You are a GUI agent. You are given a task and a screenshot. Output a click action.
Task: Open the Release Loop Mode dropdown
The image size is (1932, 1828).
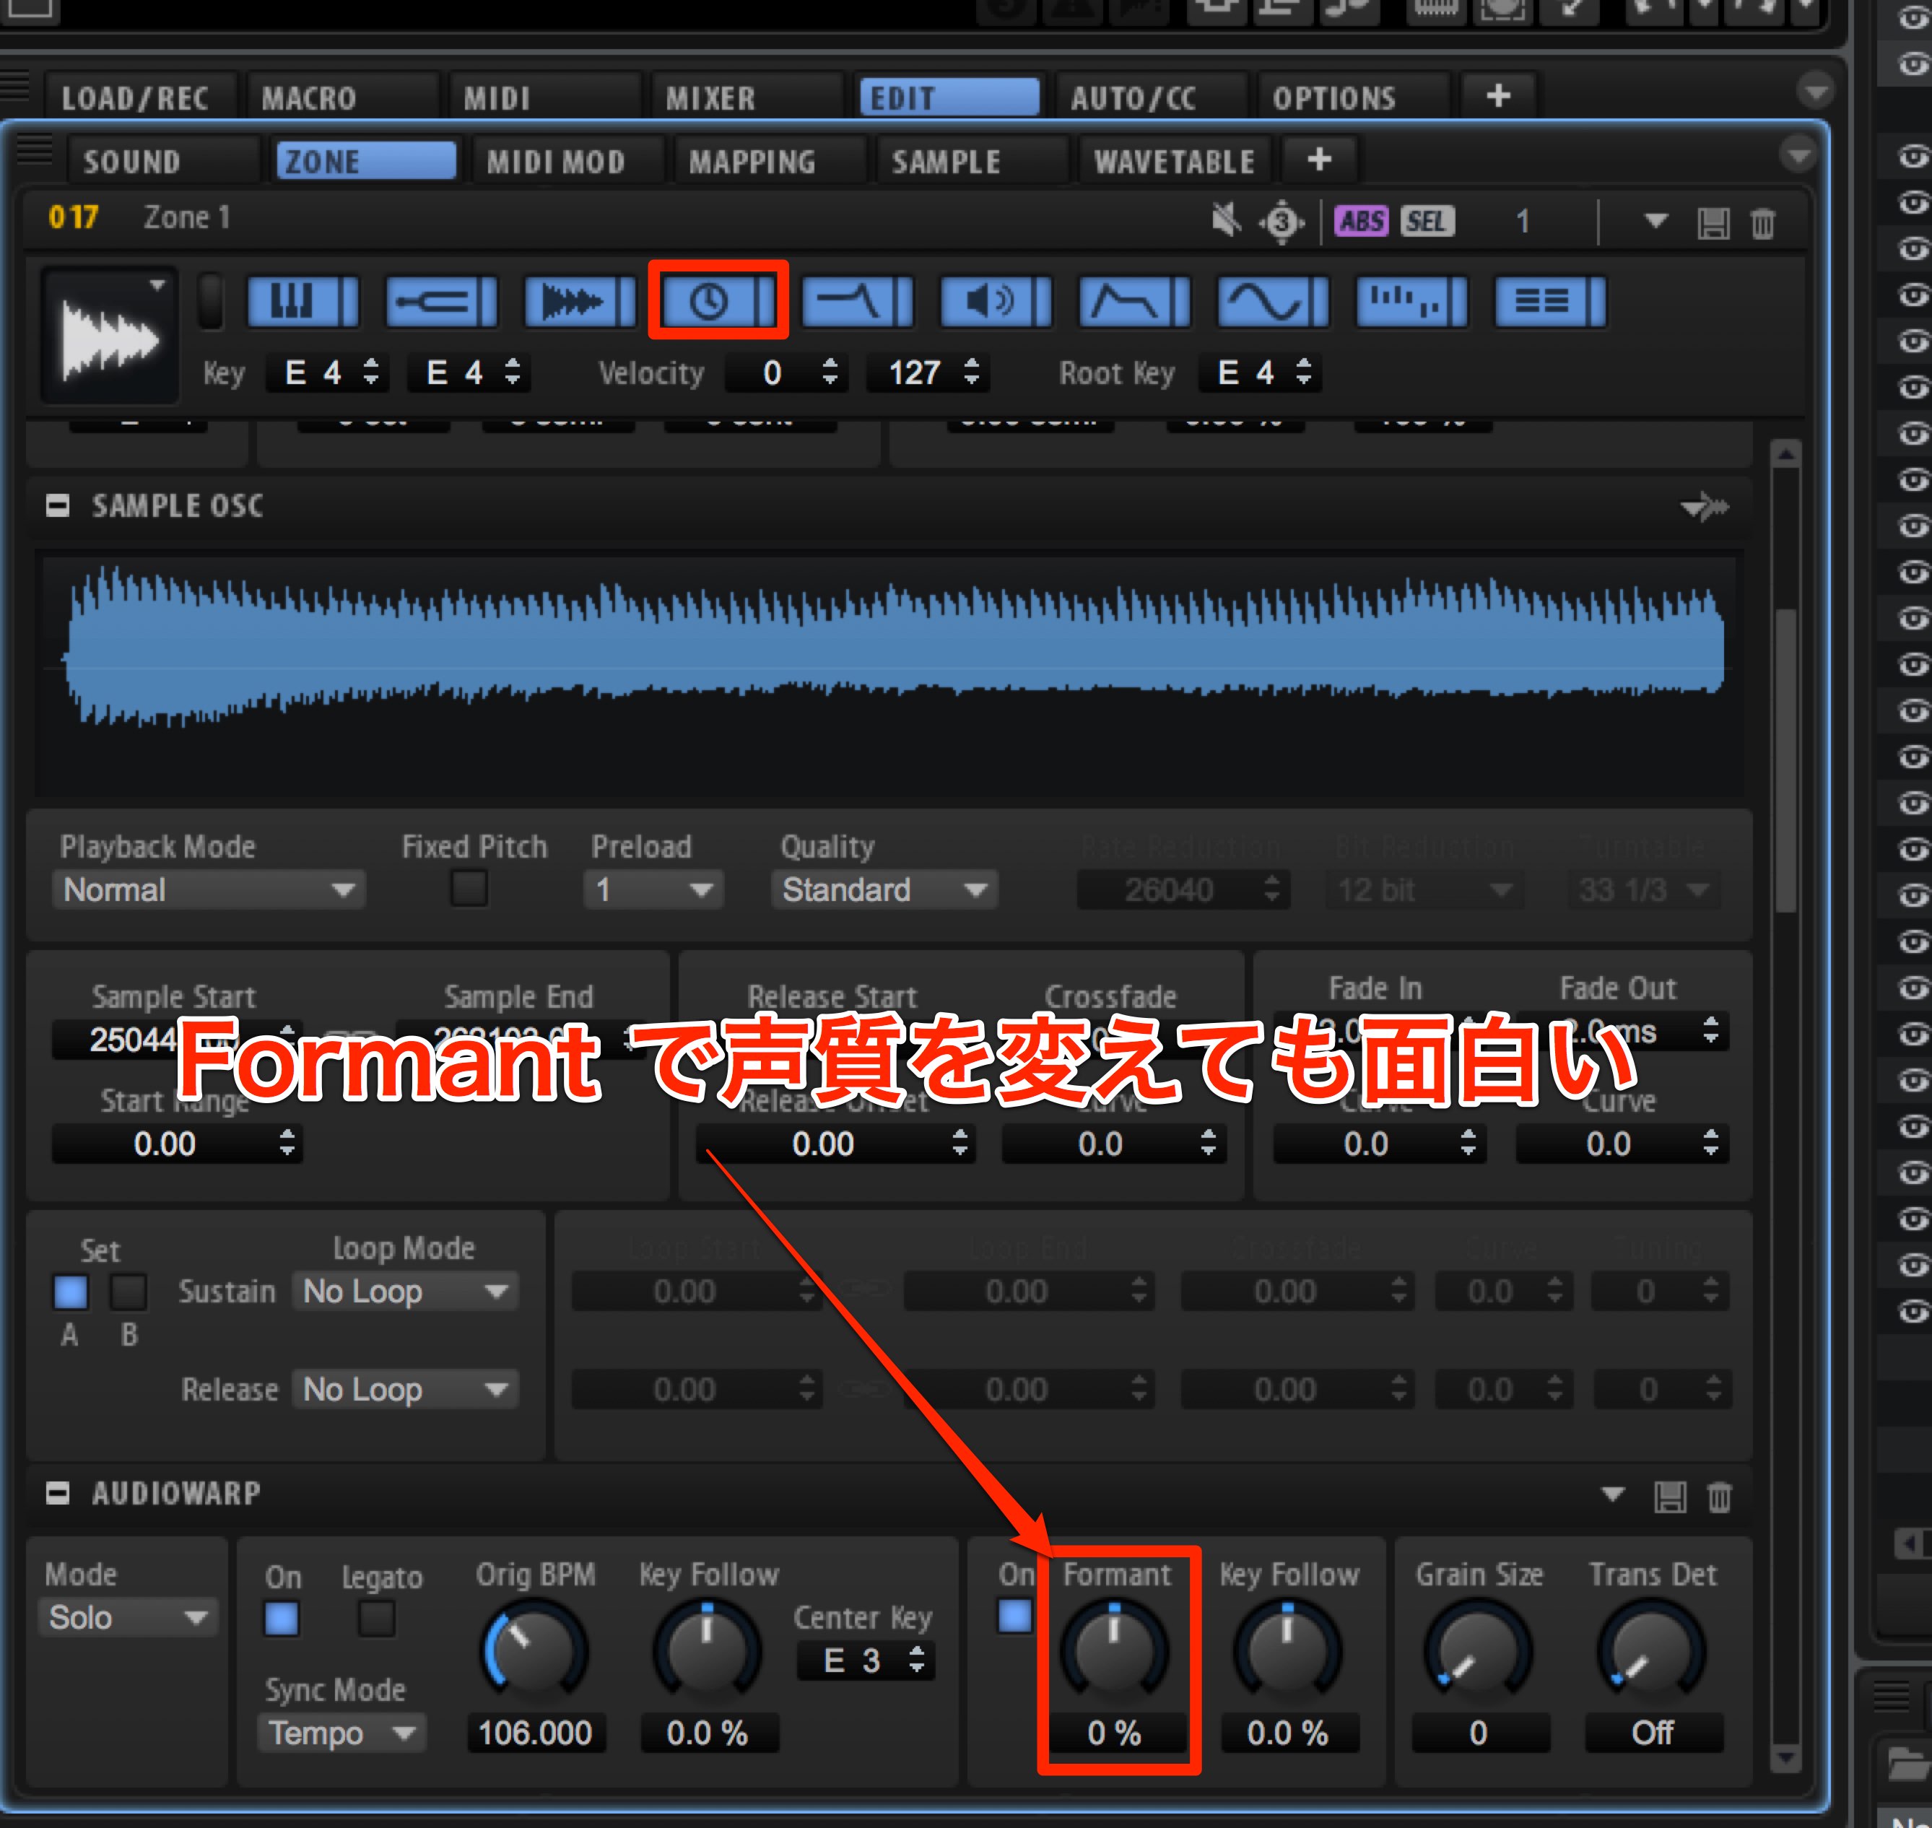[405, 1390]
